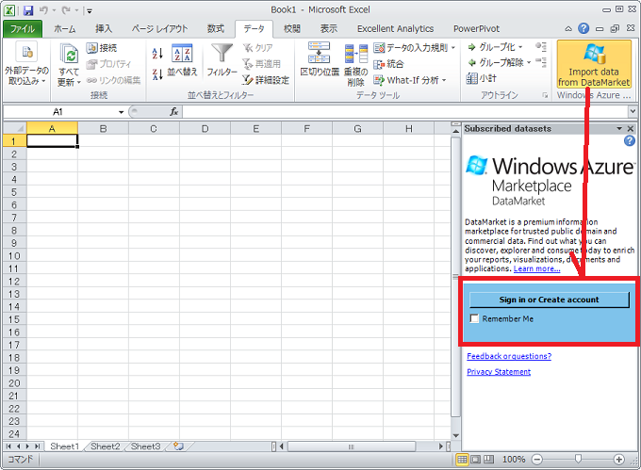
Task: Customize quick access toolbar dropdown
Action: point(90,11)
